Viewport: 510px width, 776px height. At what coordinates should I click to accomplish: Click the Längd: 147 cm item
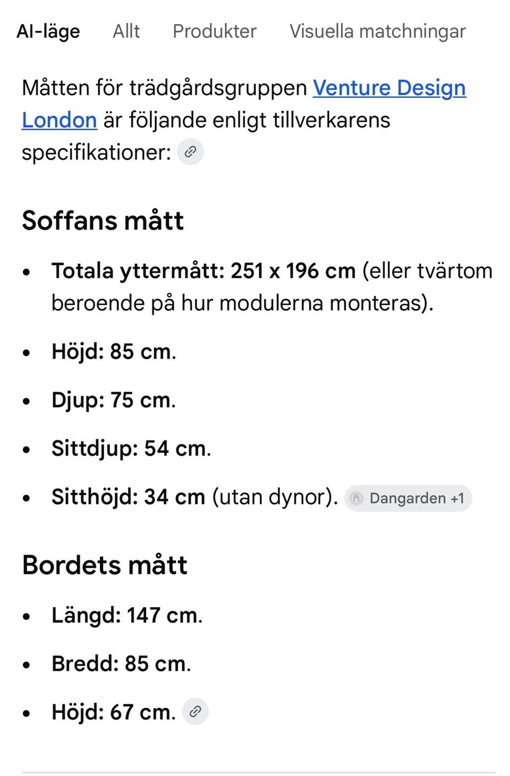tap(127, 615)
